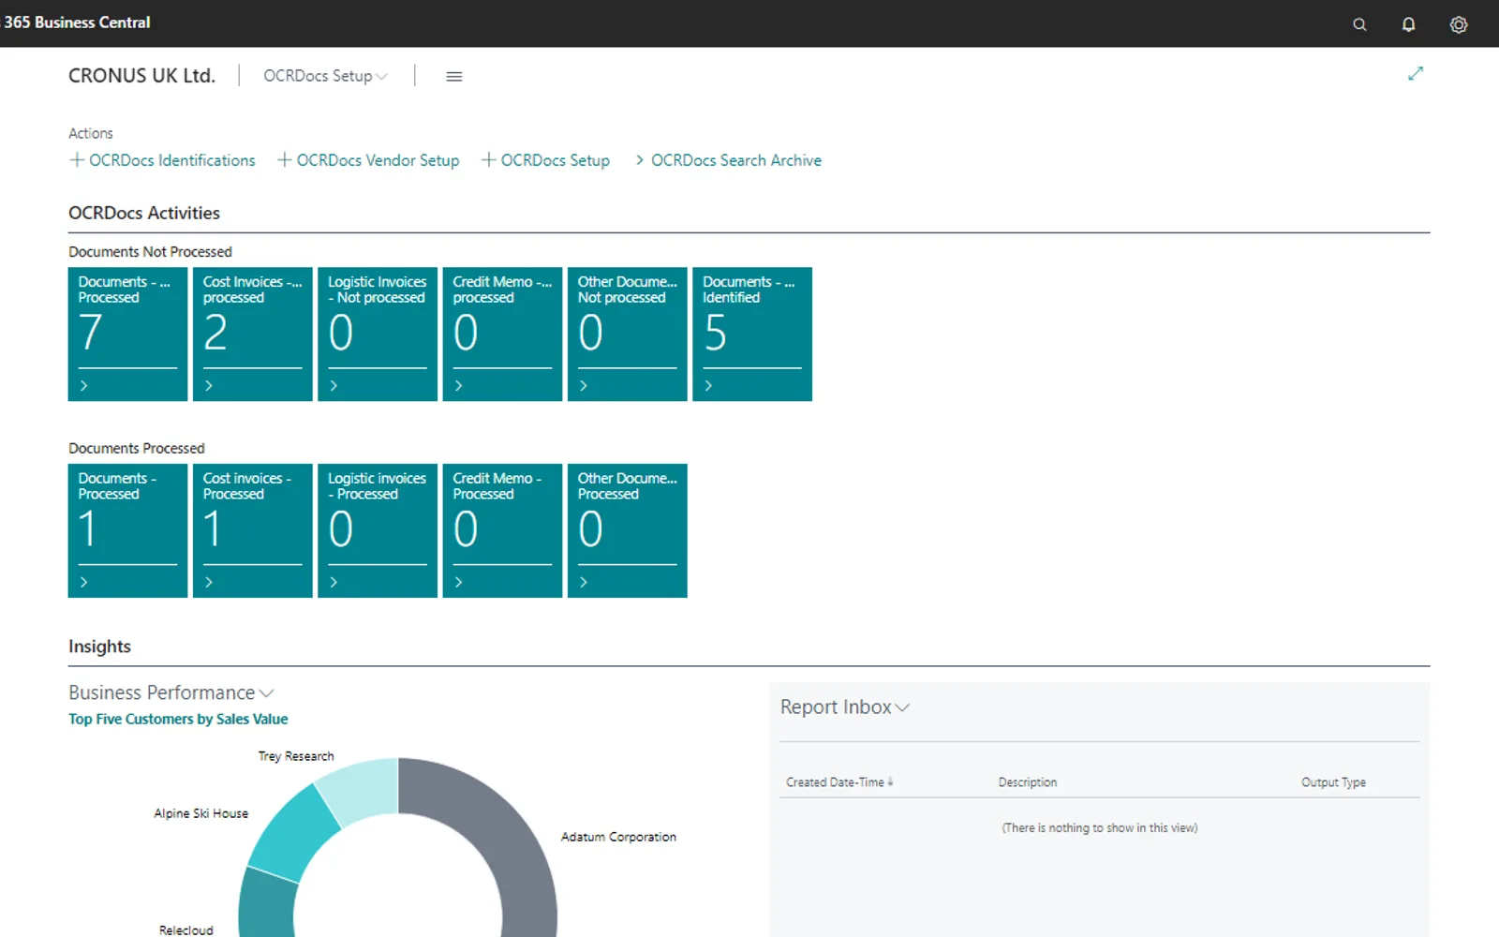This screenshot has height=937, width=1499.
Task: Open notifications bell icon
Action: click(x=1408, y=24)
